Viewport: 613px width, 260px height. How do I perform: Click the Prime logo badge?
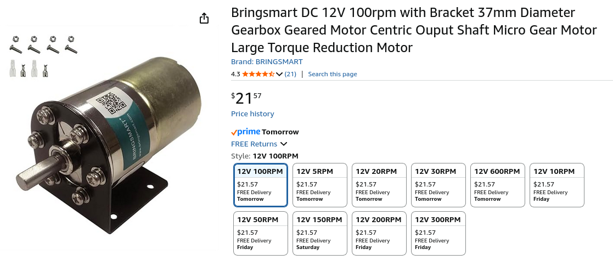point(245,132)
